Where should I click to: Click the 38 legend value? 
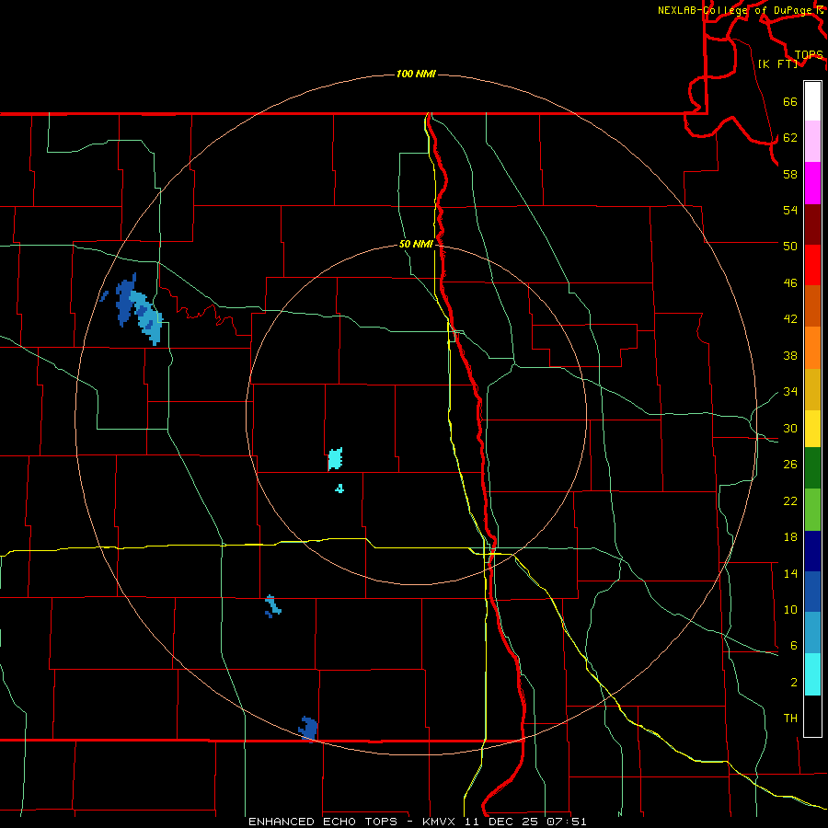click(790, 355)
